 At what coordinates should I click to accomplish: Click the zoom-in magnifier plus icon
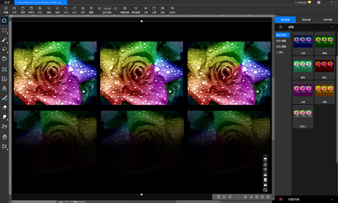[x=99, y=8]
